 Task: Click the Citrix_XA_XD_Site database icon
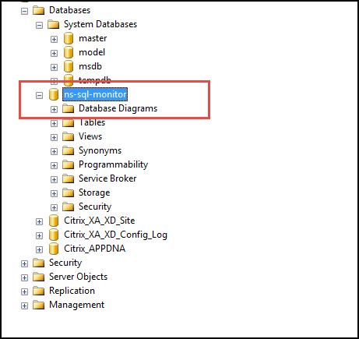tap(54, 221)
